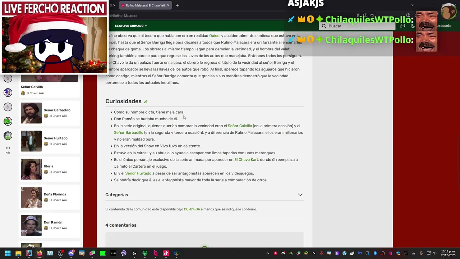Open the Sonic wiki icon in sidebar
Image resolution: width=460 pixels, height=259 pixels.
8,92
